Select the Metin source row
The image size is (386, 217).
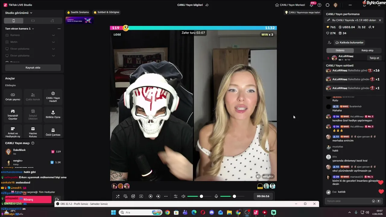pos(33,42)
